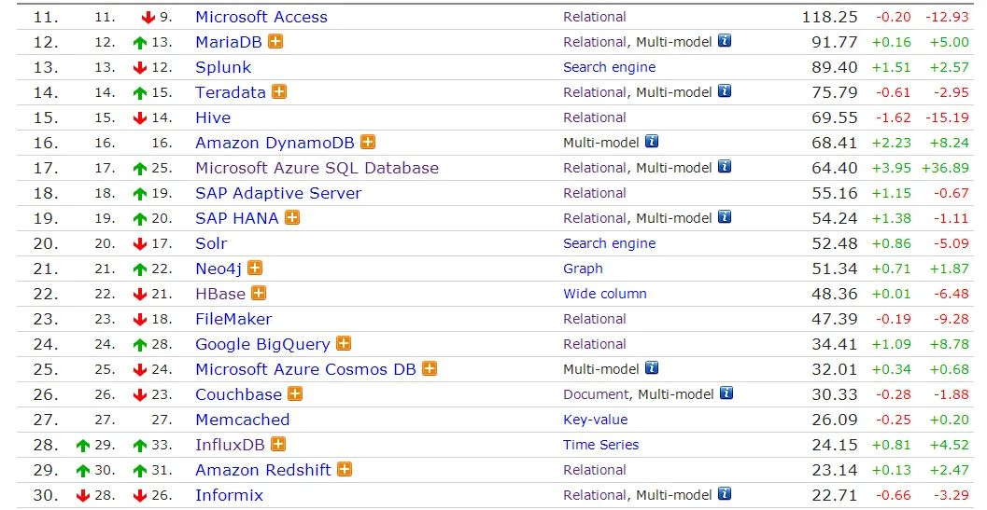Viewport: 987px width, 510px height.
Task: Click Azure SQL Database yearly change +36.89
Action: pyautogui.click(x=945, y=168)
